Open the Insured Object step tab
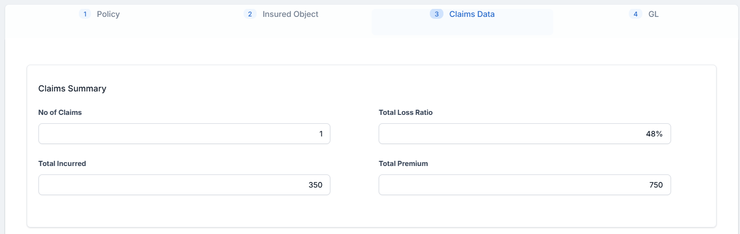The image size is (740, 234). click(290, 14)
